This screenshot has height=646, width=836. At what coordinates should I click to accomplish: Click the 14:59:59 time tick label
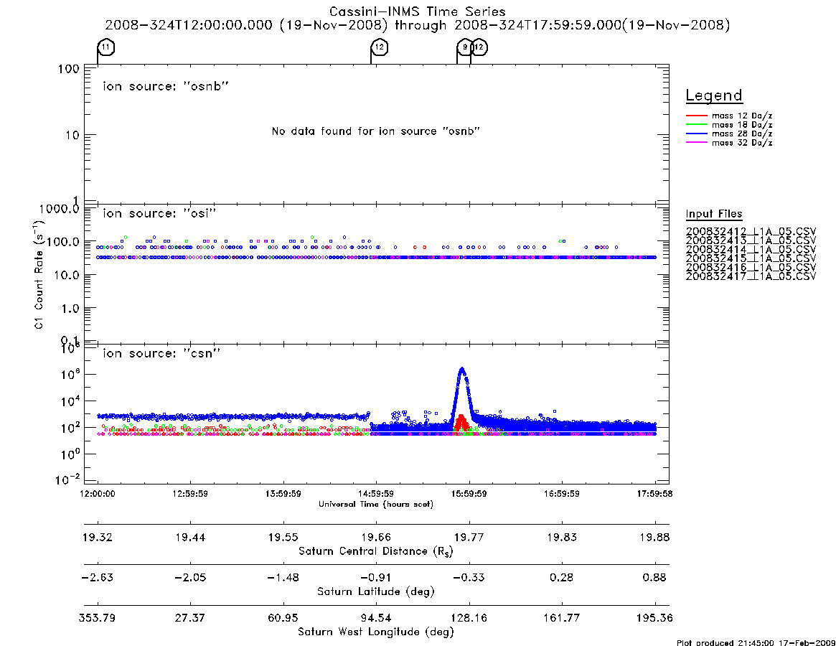(376, 494)
